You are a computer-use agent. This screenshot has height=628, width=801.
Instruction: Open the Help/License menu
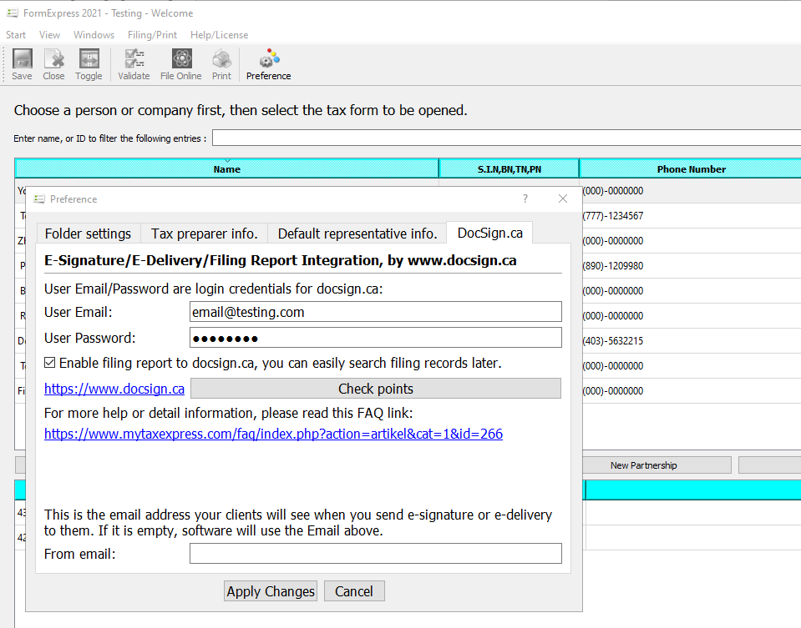(219, 35)
